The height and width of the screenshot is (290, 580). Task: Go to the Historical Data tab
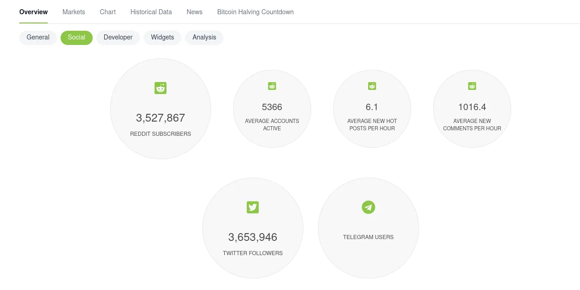pyautogui.click(x=151, y=12)
